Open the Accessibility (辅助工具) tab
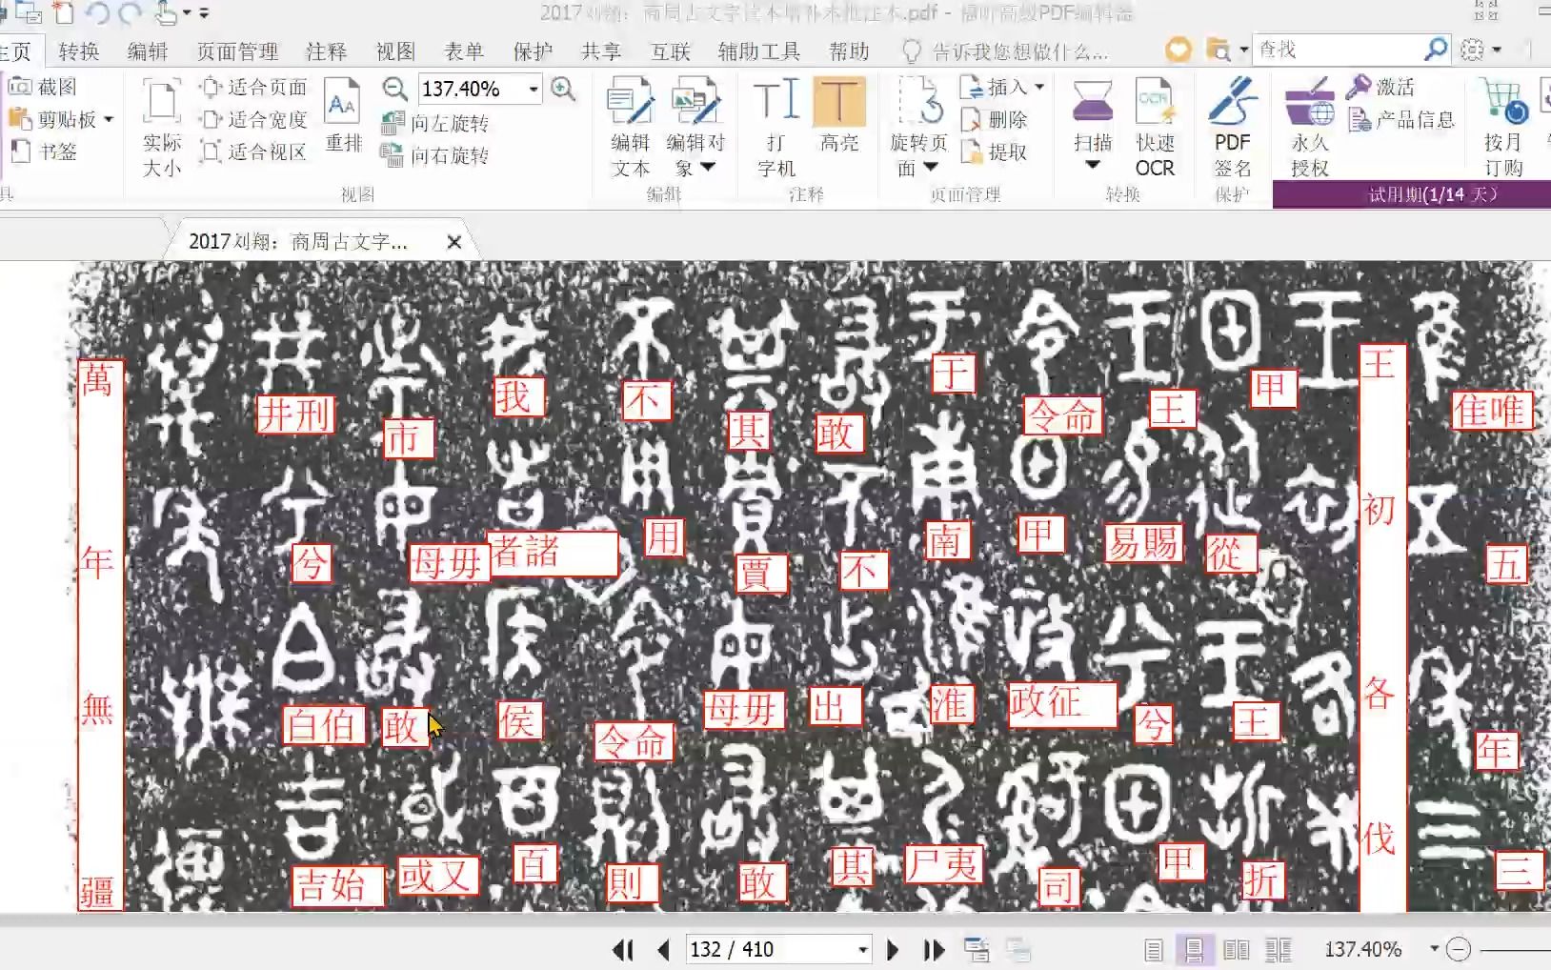This screenshot has width=1551, height=970. [x=759, y=51]
